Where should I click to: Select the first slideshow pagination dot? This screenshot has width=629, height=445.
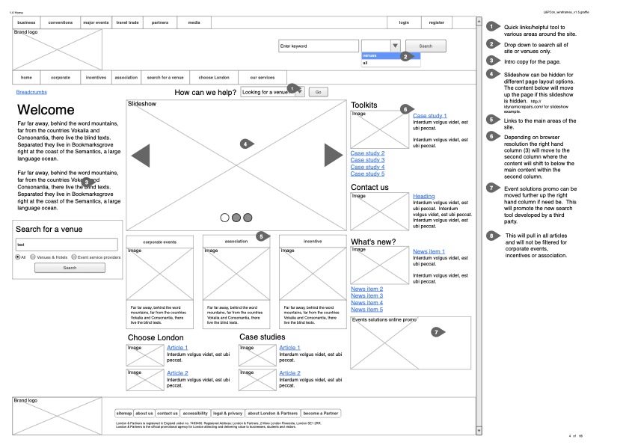(224, 218)
